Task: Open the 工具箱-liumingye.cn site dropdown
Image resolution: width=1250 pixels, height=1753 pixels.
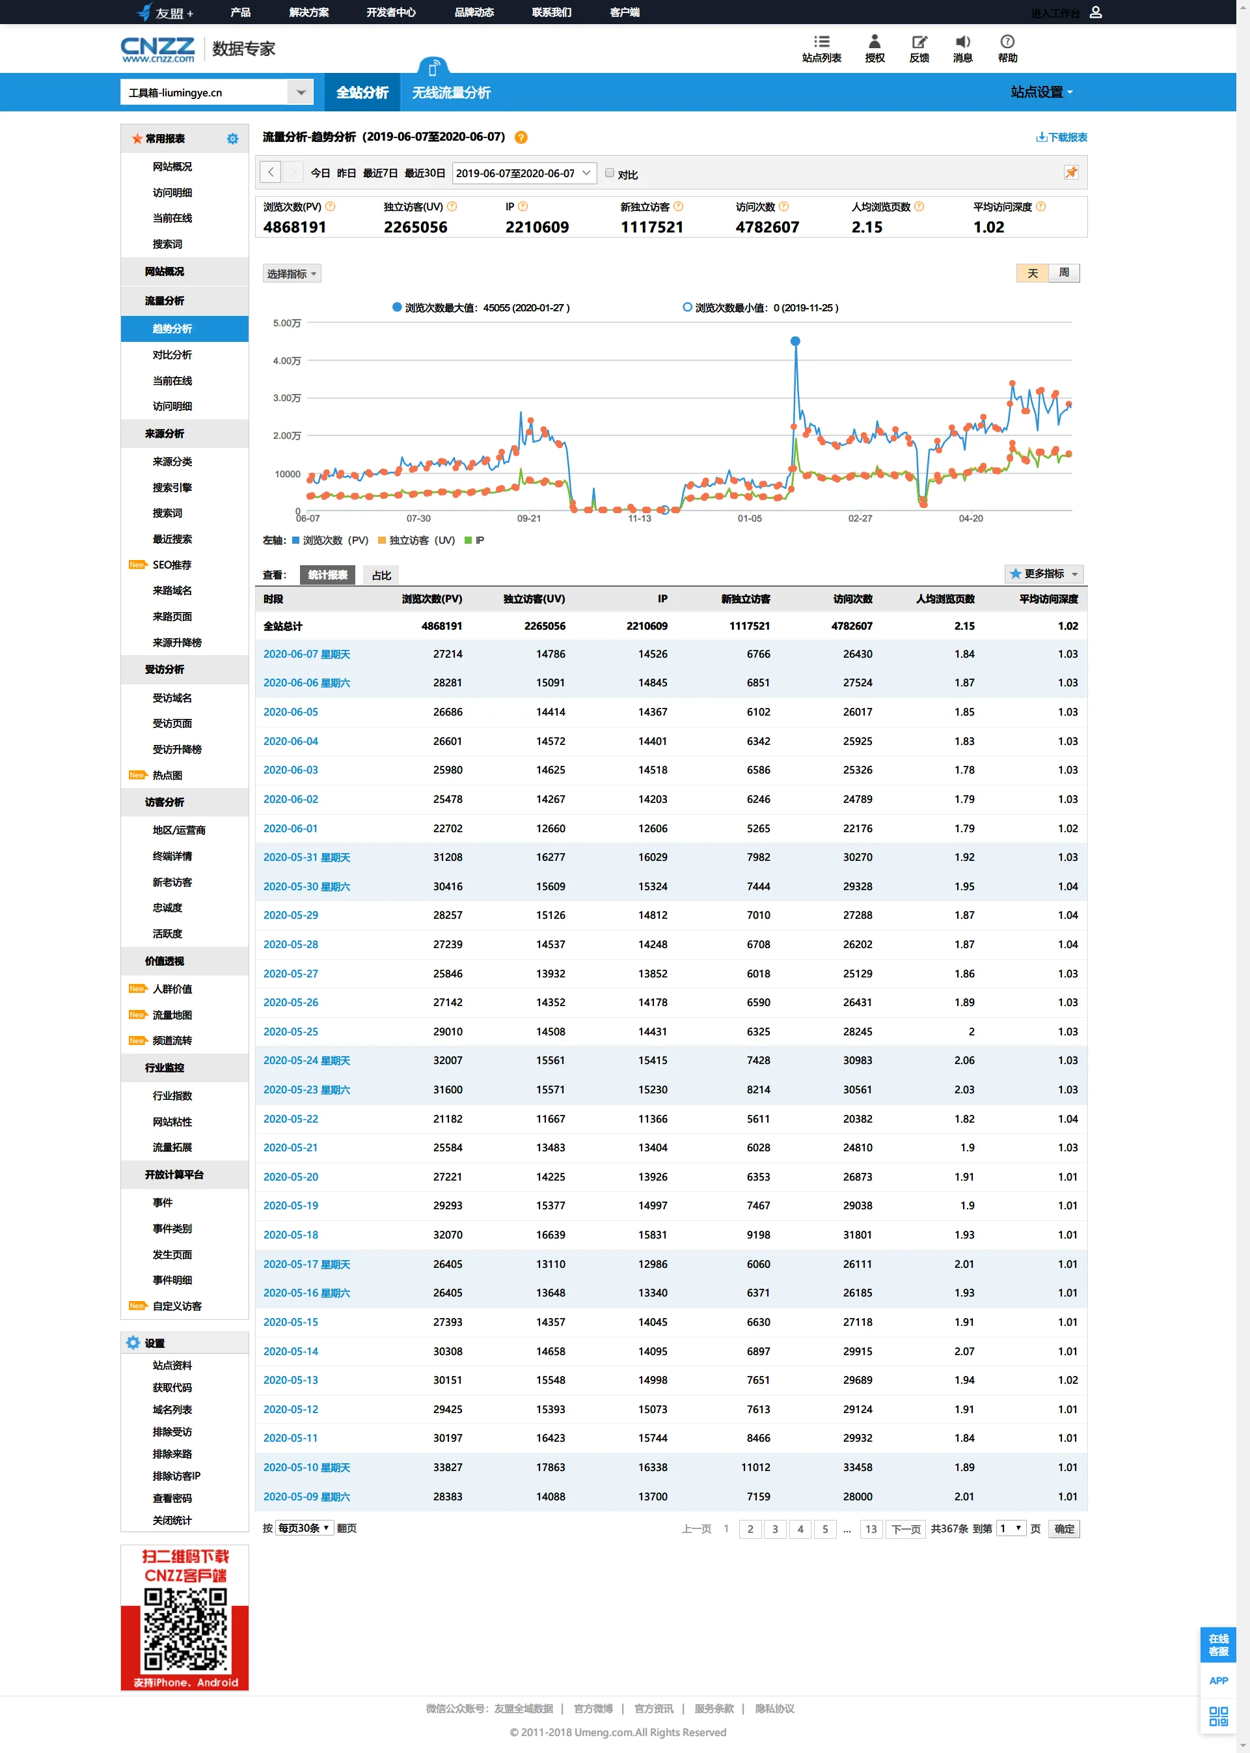Action: tap(300, 92)
